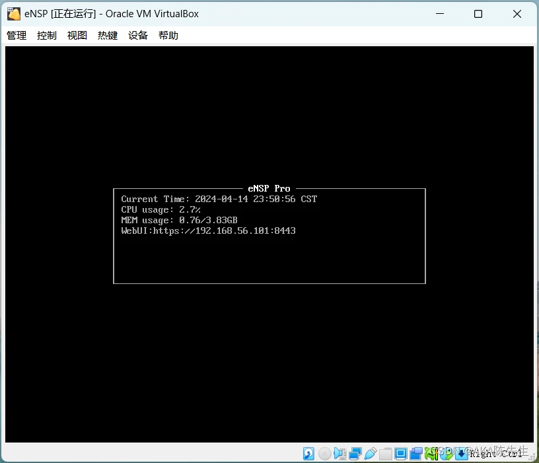Screen dimensions: 539x463
Task: Click the eNSP Pro console heading
Action: tap(269, 188)
